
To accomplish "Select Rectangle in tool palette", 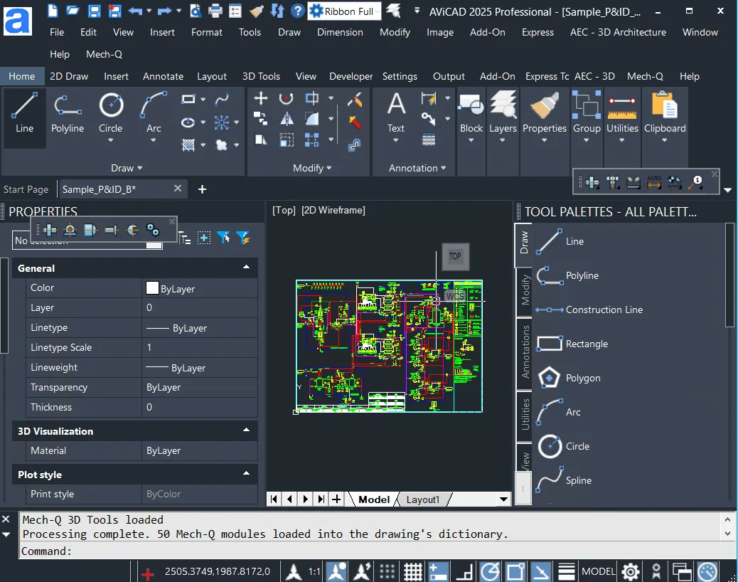I will [572, 344].
